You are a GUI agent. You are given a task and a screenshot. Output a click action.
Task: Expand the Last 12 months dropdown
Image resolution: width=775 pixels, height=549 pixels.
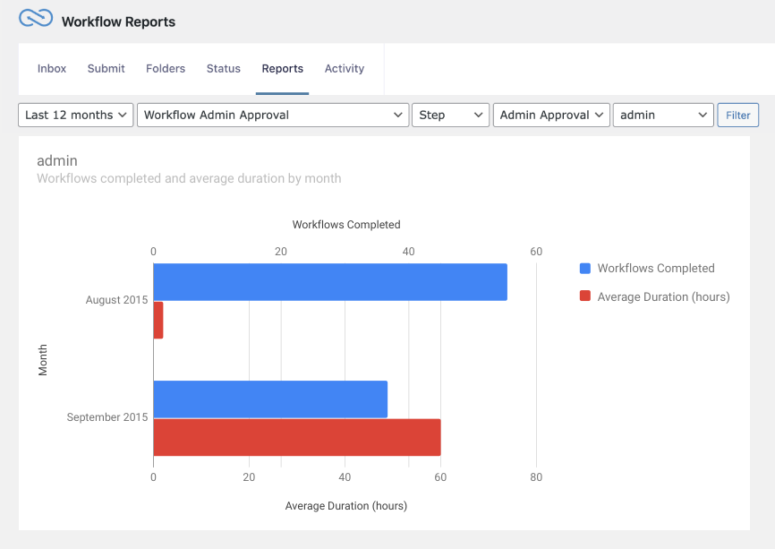tap(75, 116)
